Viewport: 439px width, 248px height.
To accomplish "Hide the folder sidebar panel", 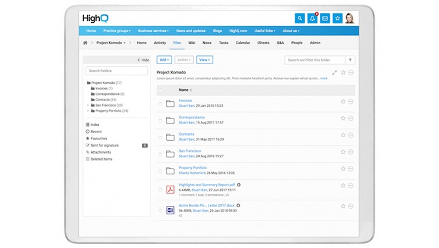I will (143, 60).
